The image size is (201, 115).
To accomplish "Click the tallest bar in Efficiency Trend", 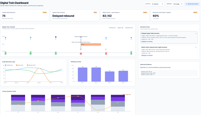I will pyautogui.click(x=83, y=74).
